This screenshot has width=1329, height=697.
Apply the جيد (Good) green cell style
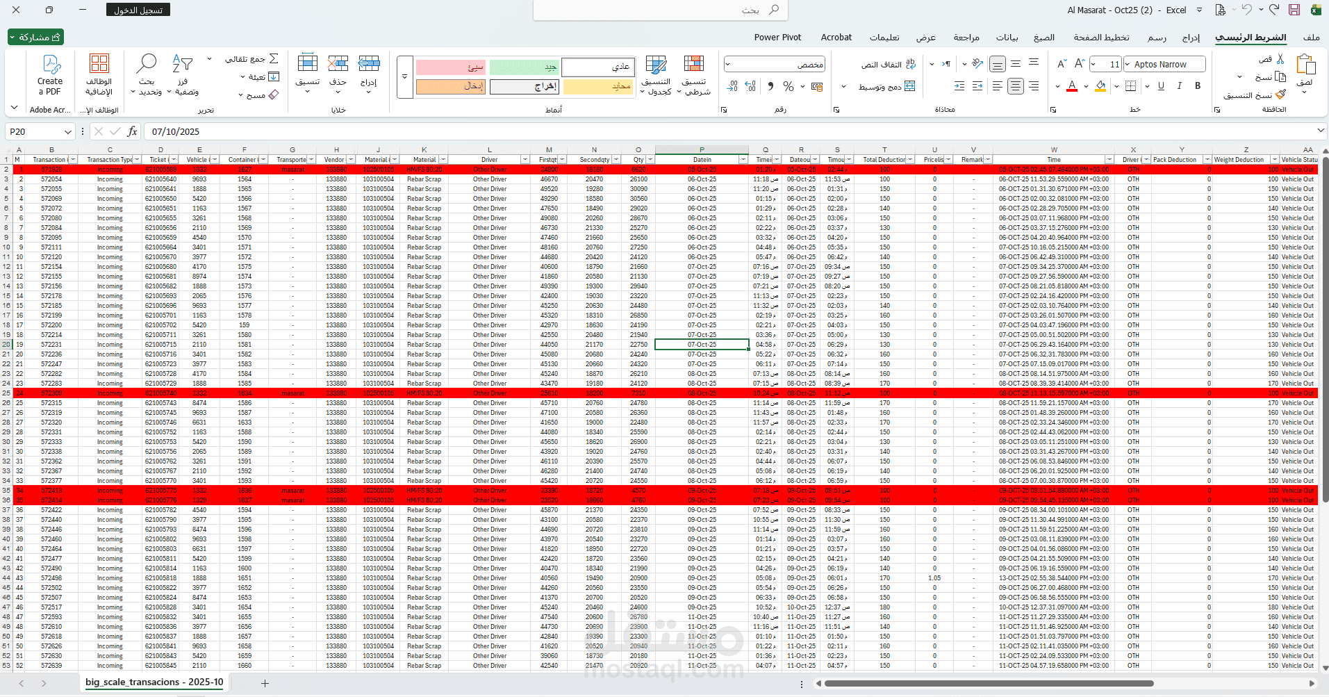click(525, 67)
